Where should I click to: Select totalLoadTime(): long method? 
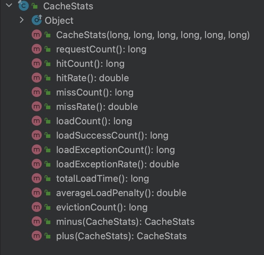[x=103, y=179]
